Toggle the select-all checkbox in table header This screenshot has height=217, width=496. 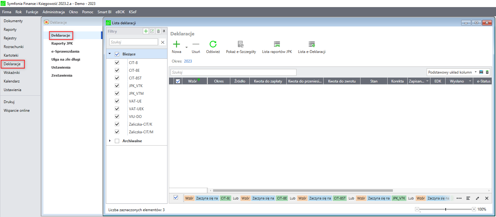point(178,81)
